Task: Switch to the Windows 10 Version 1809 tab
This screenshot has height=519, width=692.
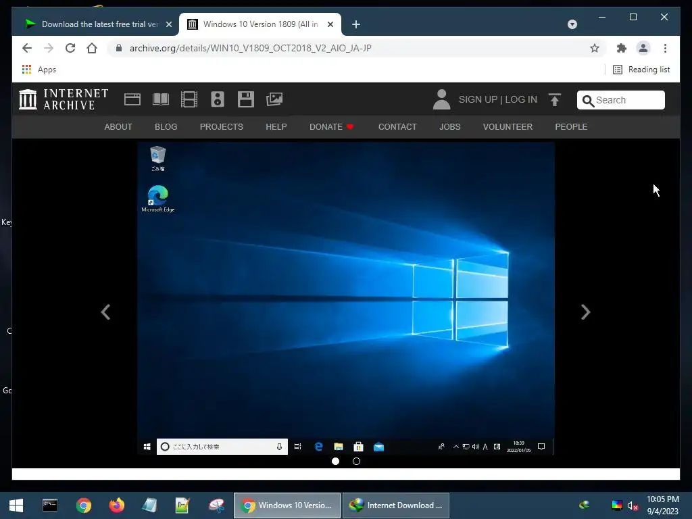Action: point(260,24)
